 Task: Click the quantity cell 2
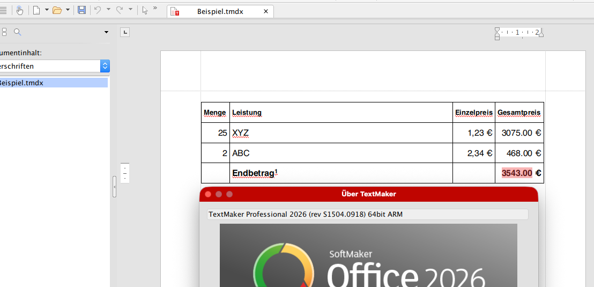point(215,153)
